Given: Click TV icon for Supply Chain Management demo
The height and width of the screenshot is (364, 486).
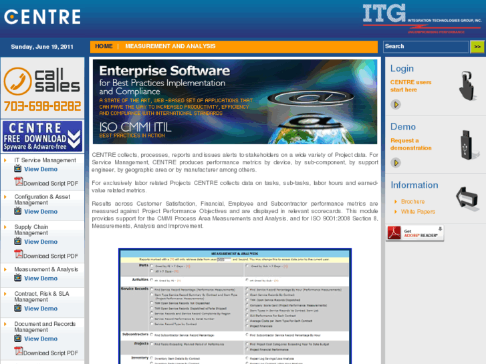Looking at the screenshot, I should point(17,241).
